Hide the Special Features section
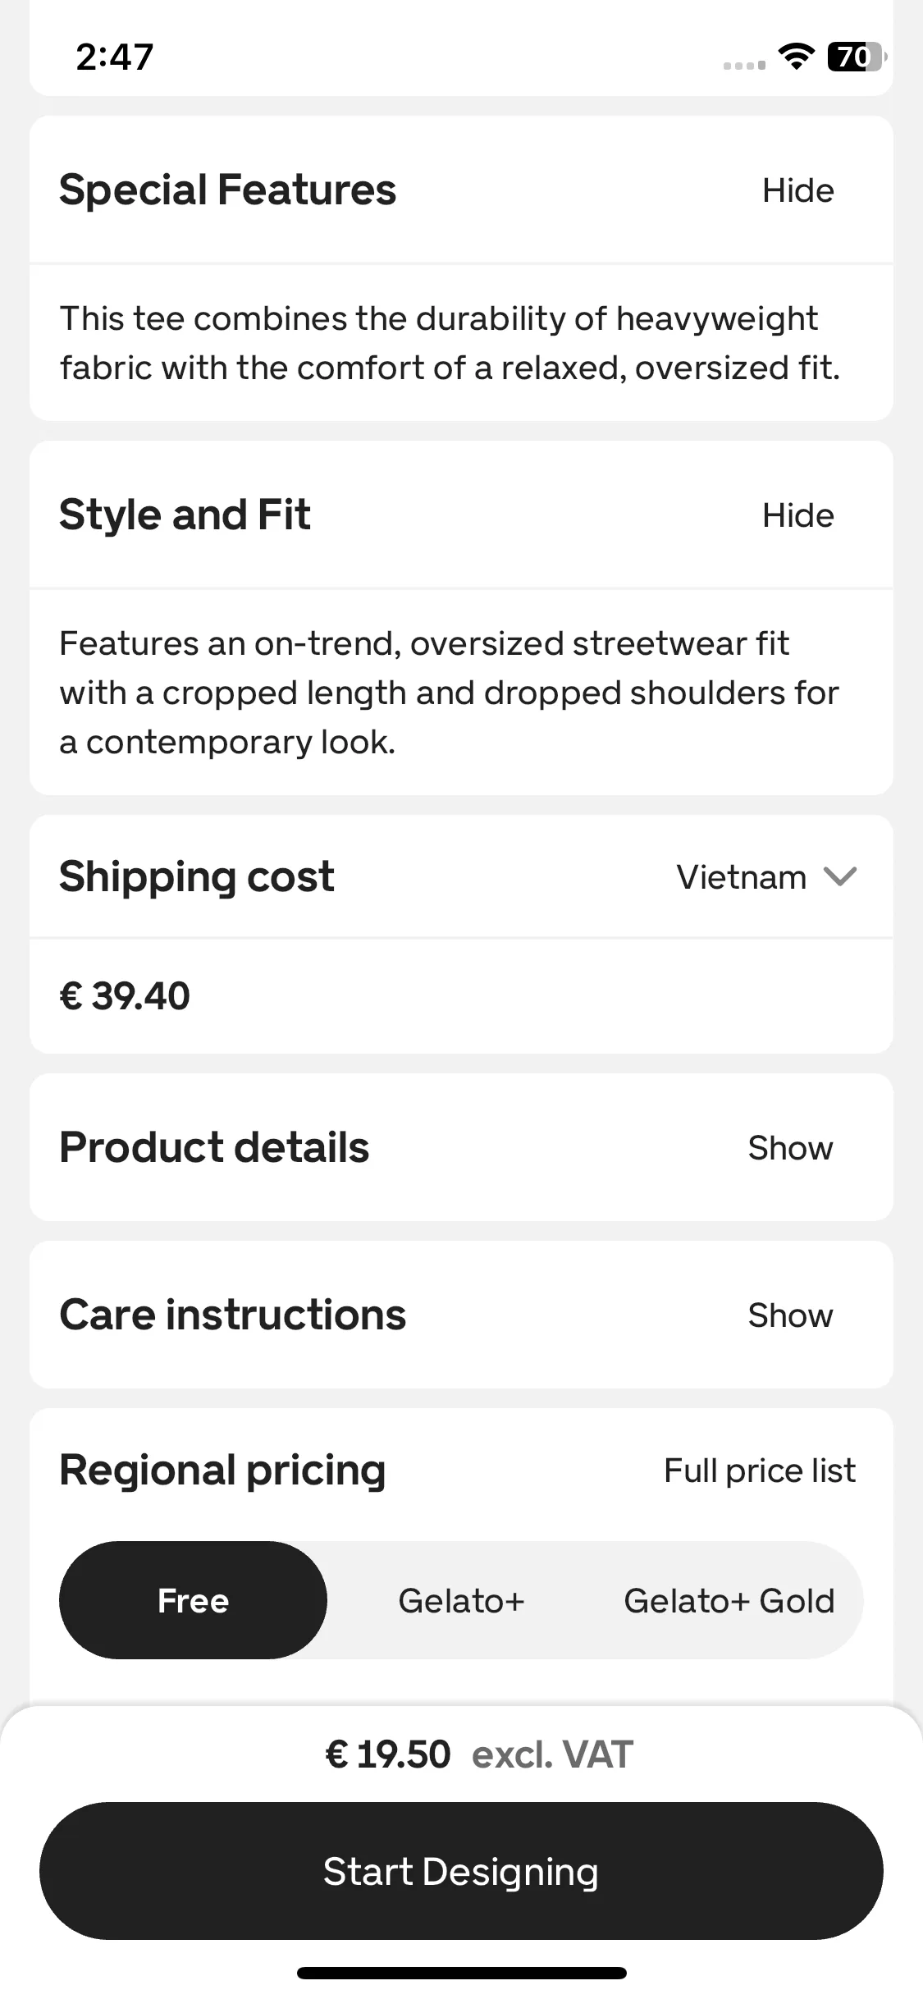 (797, 190)
